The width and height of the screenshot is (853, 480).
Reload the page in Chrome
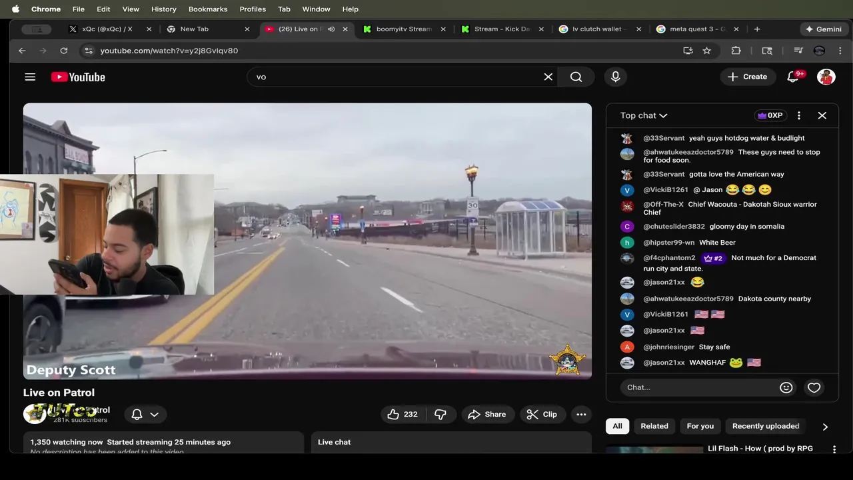click(64, 51)
